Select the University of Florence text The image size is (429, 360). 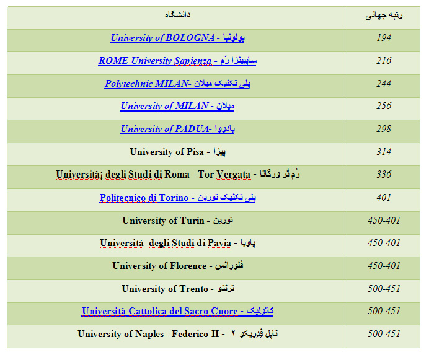coord(177,266)
